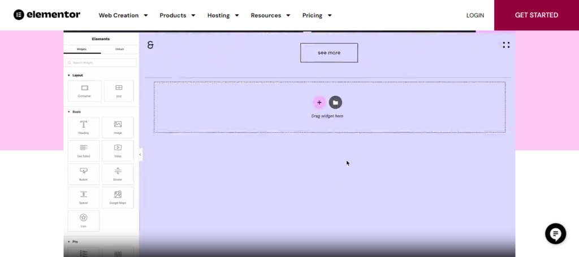Select the Grid layout widget
This screenshot has height=257, width=579.
click(119, 90)
